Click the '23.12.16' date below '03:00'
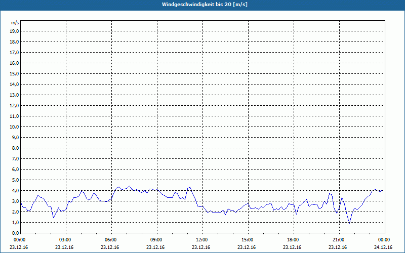Image resolution: width=405 pixels, height=253 pixels. (x=64, y=247)
